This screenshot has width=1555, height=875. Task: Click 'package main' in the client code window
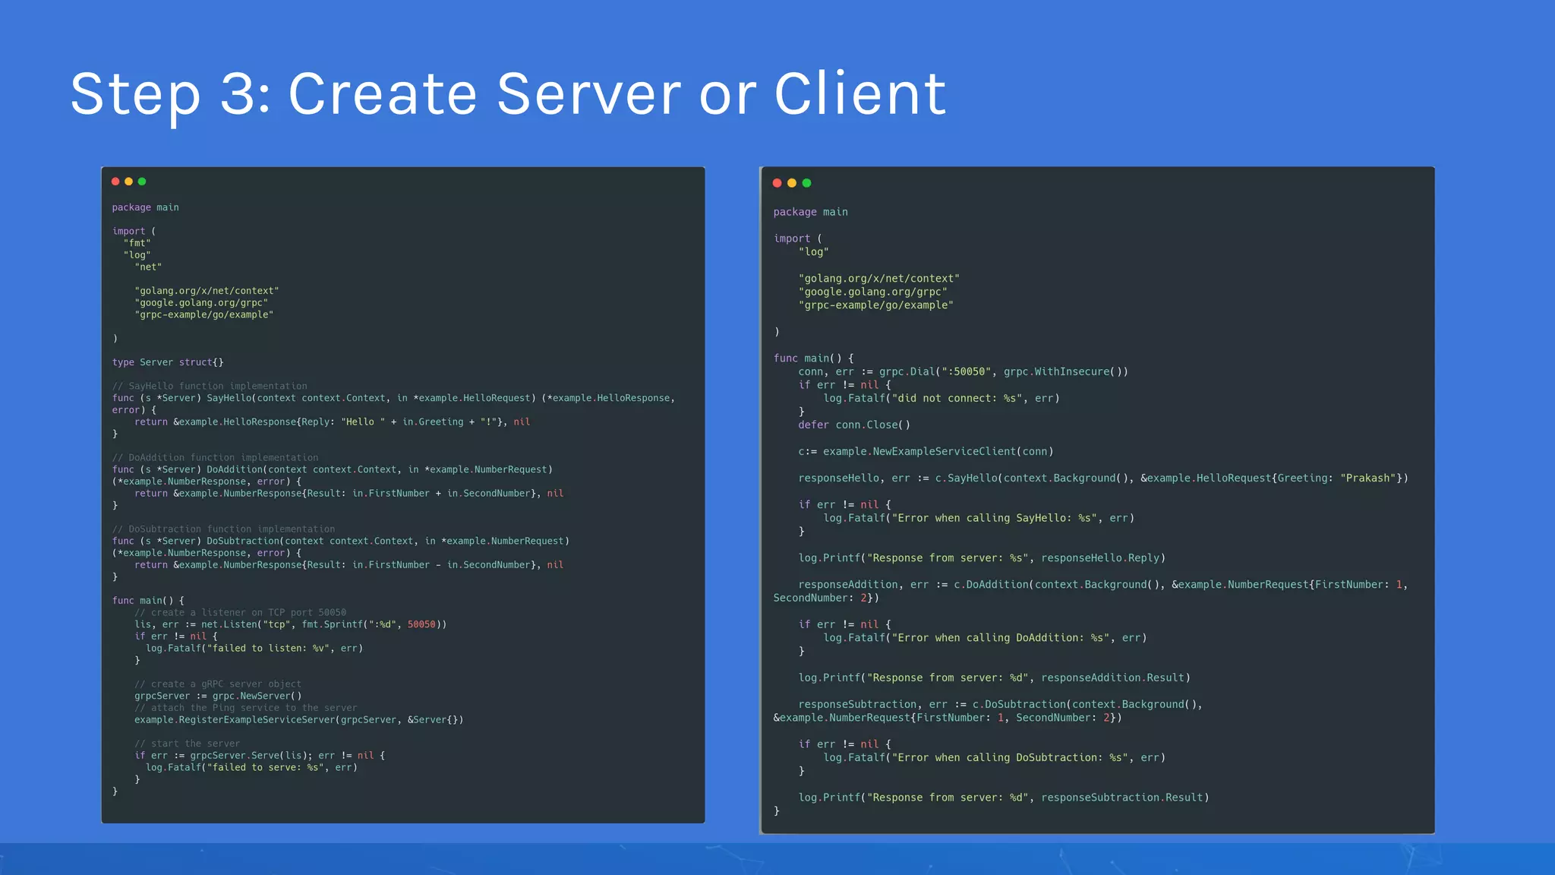click(x=810, y=212)
